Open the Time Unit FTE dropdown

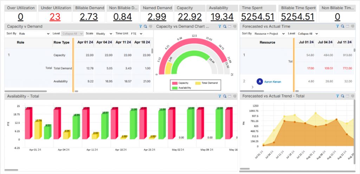[x=136, y=34]
